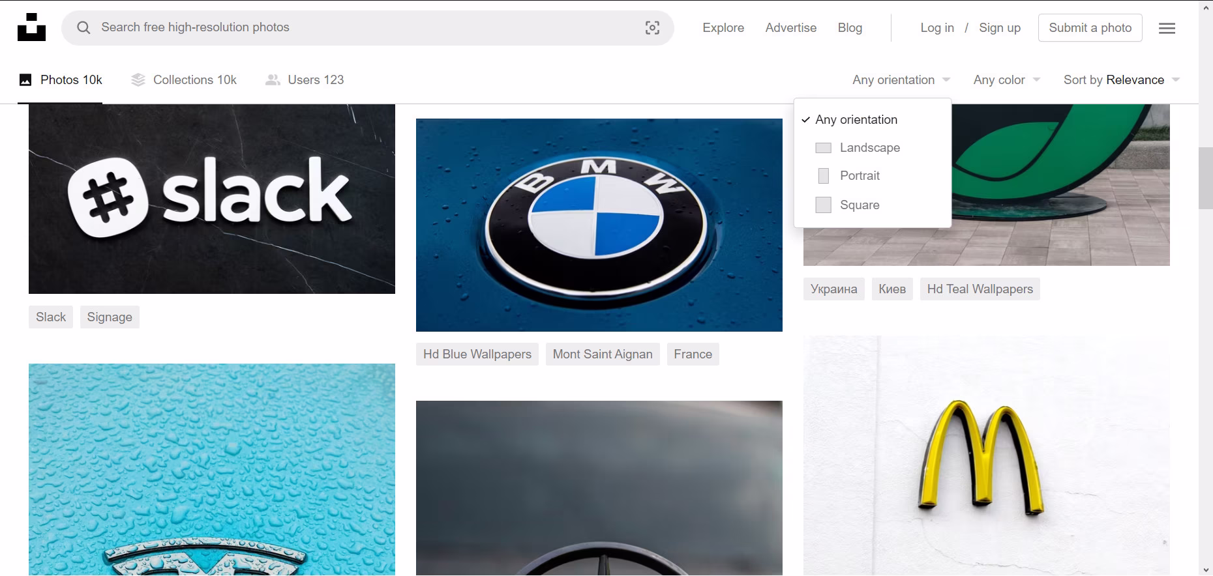Switch to the Photos 10k tab
The image size is (1213, 576).
tap(61, 80)
